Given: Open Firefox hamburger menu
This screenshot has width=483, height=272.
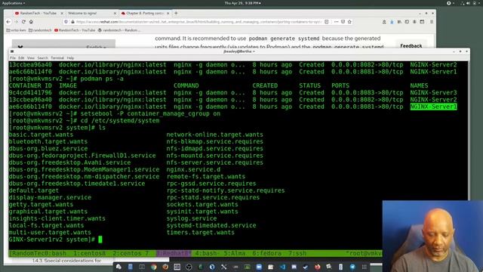Looking at the screenshot, I should [432, 22].
